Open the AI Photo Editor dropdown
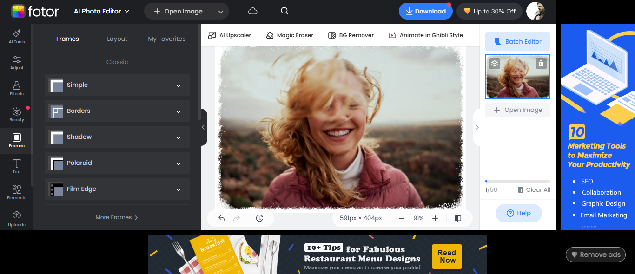Screen dimensions: 635x274 (102, 11)
